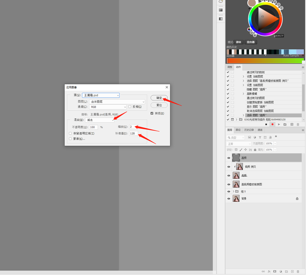Image resolution: width=306 pixels, height=275 pixels.
Task: Click the pixel layer filter icon
Action: (x=250, y=137)
